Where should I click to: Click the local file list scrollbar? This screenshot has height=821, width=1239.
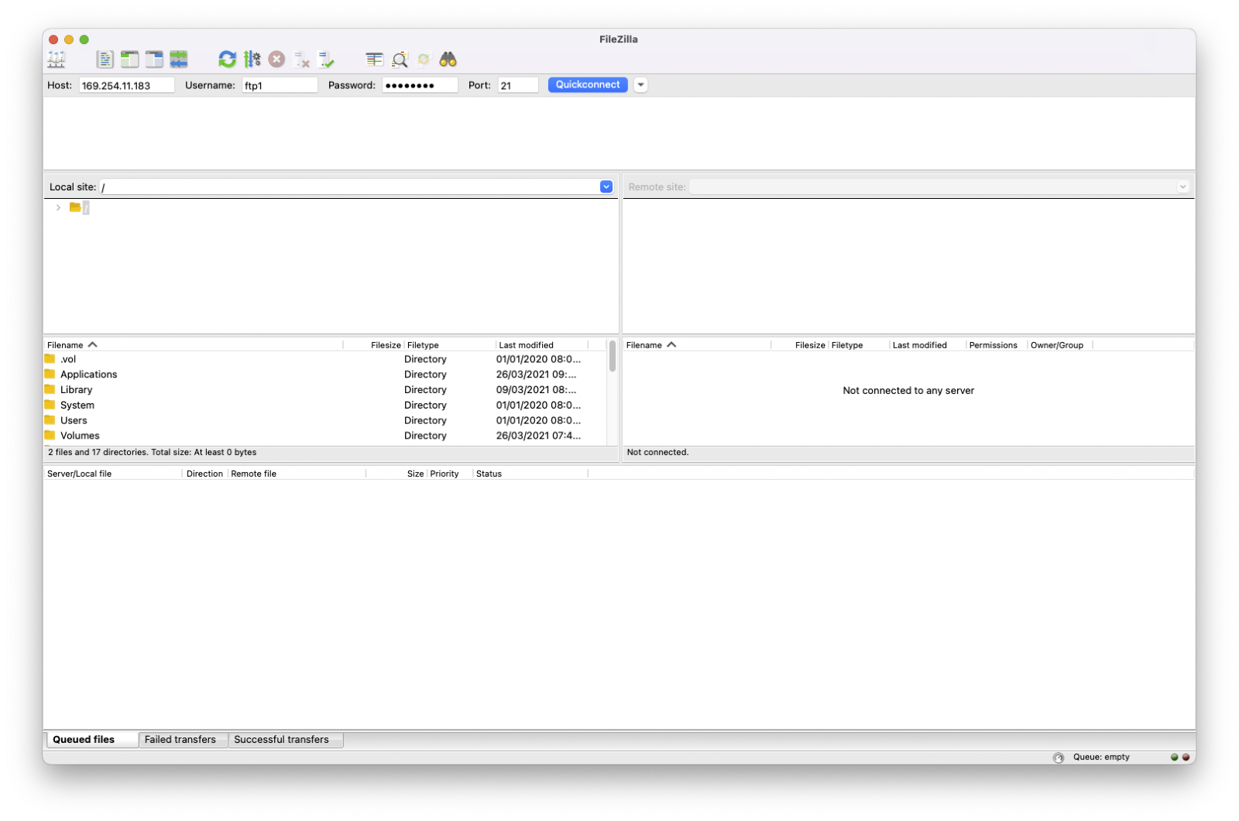[x=613, y=357]
